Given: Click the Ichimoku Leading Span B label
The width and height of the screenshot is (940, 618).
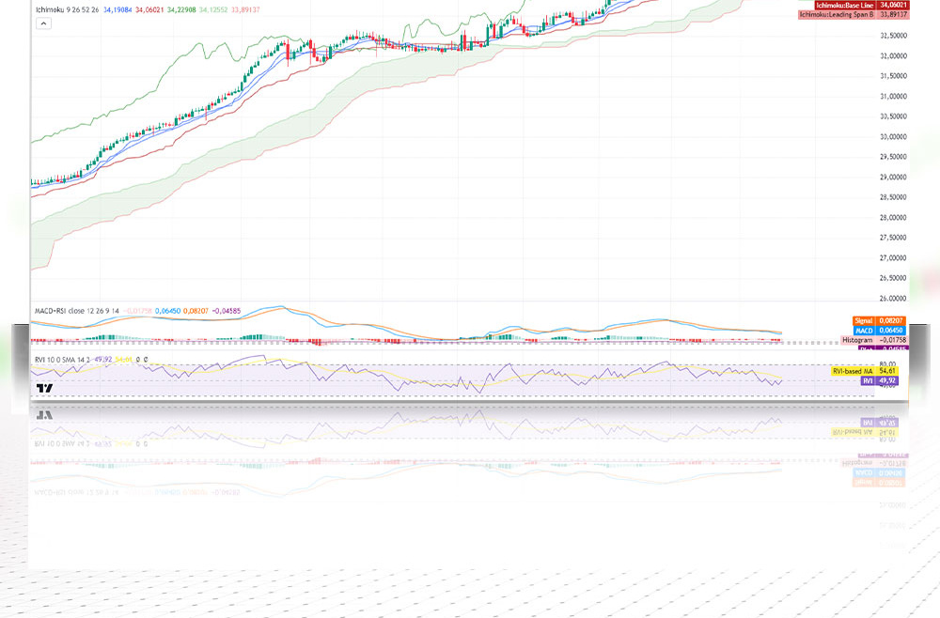Looking at the screenshot, I should click(x=854, y=15).
